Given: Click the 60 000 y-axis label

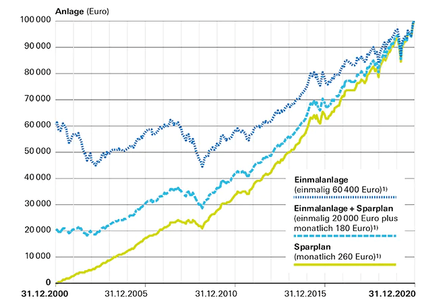Looking at the screenshot, I should pyautogui.click(x=37, y=125).
